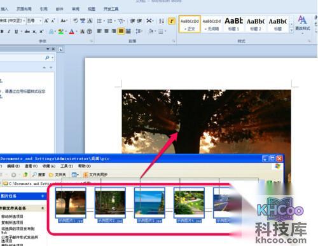
Task: Click the Phonetic Guide icon
Action: click(83, 21)
